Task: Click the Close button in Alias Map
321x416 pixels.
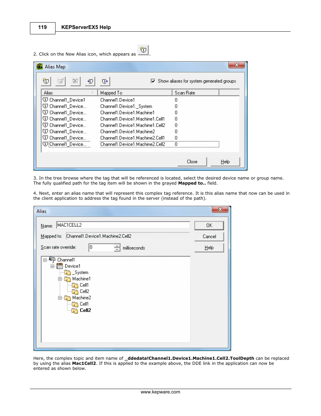Action: pyautogui.click(x=192, y=162)
